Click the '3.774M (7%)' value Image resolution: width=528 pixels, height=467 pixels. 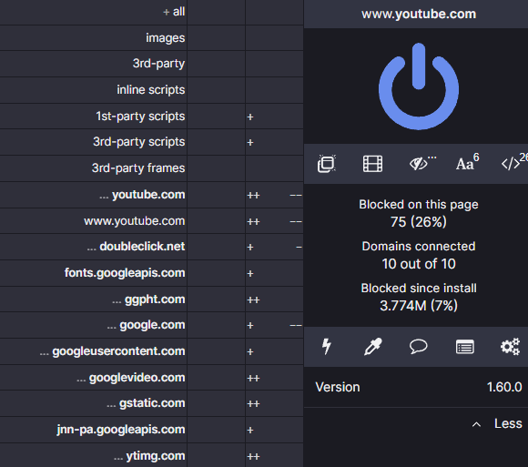point(419,306)
